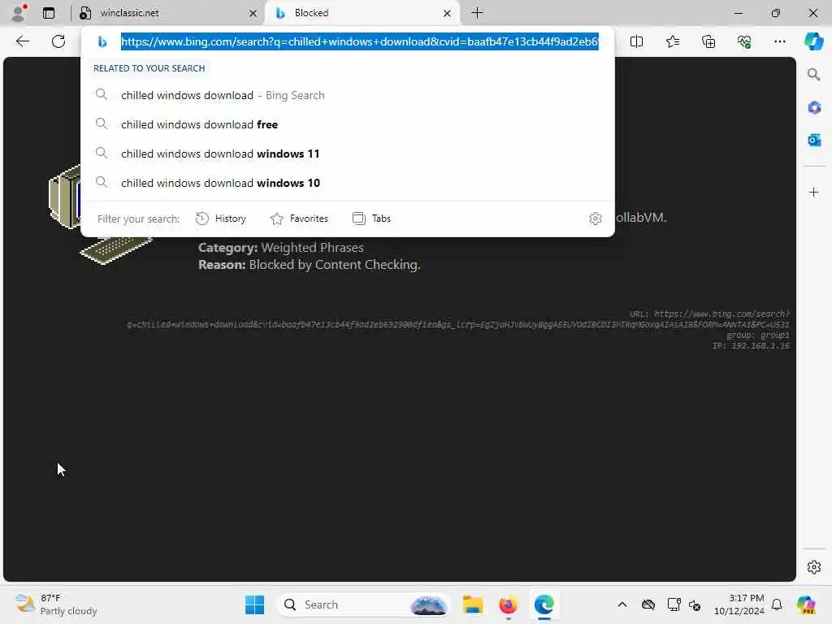Viewport: 832px width, 624px height.
Task: Open the notifications bell
Action: click(777, 604)
